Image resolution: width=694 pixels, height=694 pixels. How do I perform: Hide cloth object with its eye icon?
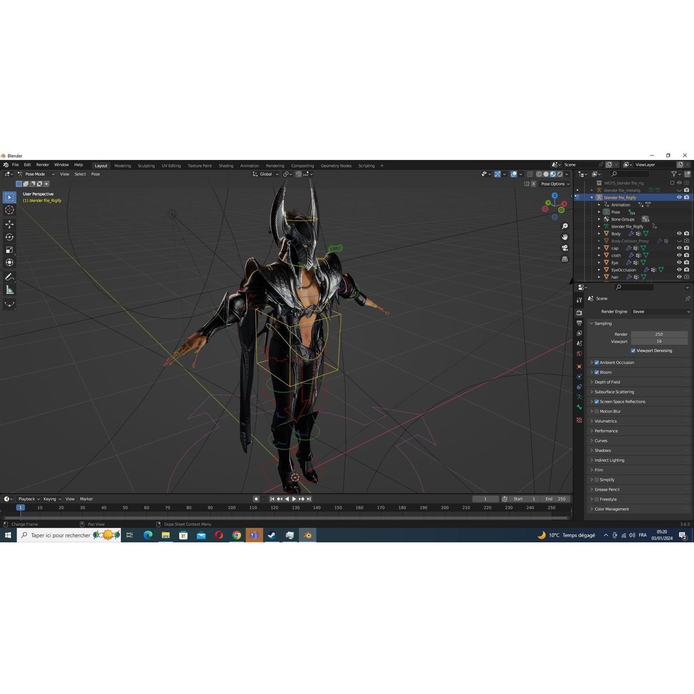pyautogui.click(x=679, y=255)
